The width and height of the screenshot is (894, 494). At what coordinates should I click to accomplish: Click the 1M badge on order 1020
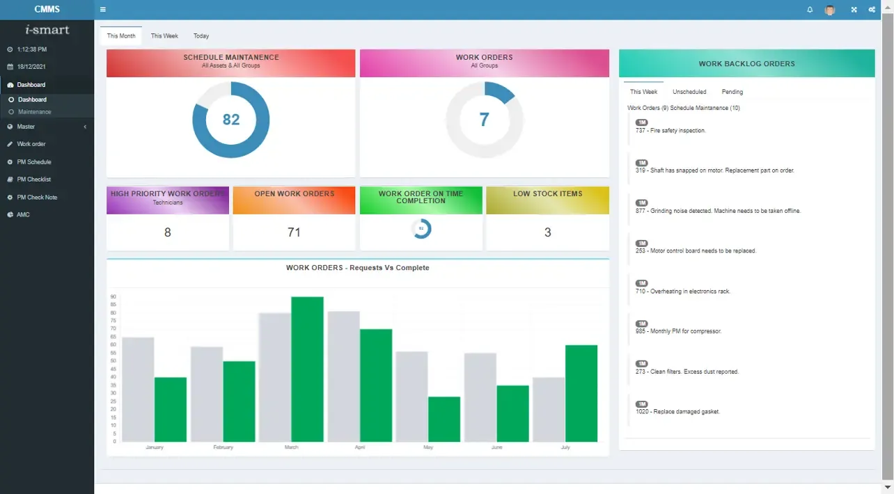641,404
